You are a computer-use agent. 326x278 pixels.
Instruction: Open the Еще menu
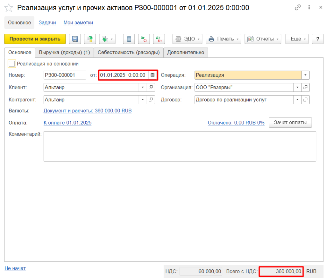pos(297,39)
